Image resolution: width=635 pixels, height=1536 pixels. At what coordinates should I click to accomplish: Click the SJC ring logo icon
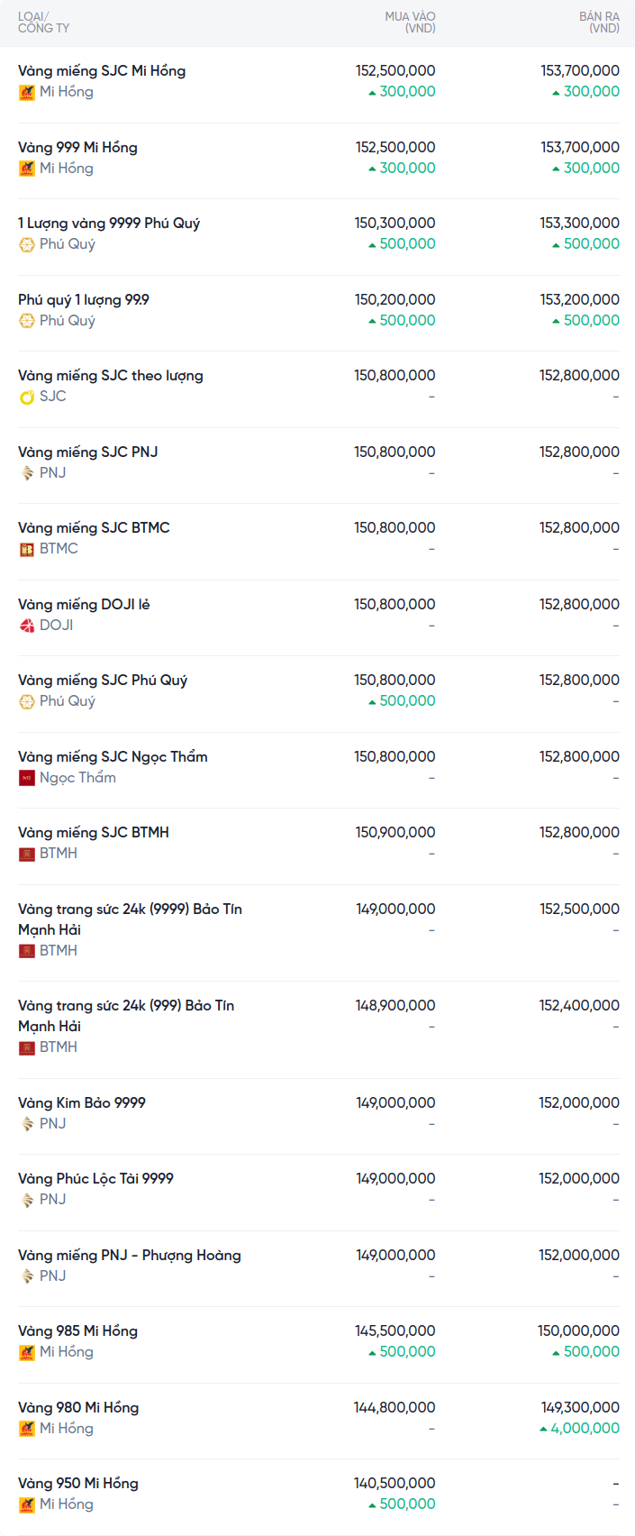[x=27, y=397]
